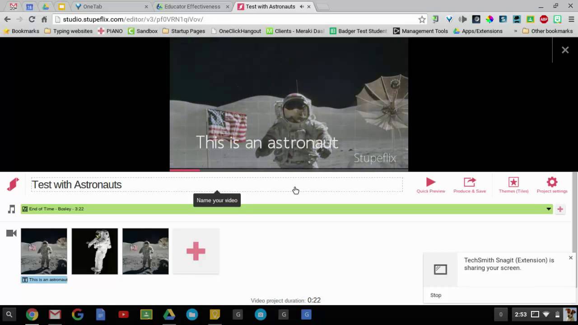The width and height of the screenshot is (578, 325).
Task: Open the OneClickHangout bookmark
Action: pyautogui.click(x=236, y=31)
